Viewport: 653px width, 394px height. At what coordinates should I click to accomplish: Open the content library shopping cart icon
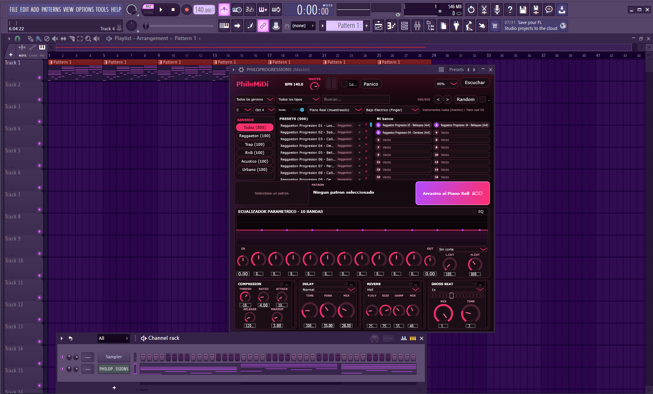(x=495, y=26)
